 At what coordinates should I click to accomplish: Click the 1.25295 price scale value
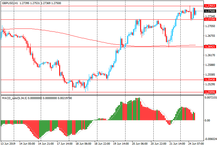[x=210, y=84]
